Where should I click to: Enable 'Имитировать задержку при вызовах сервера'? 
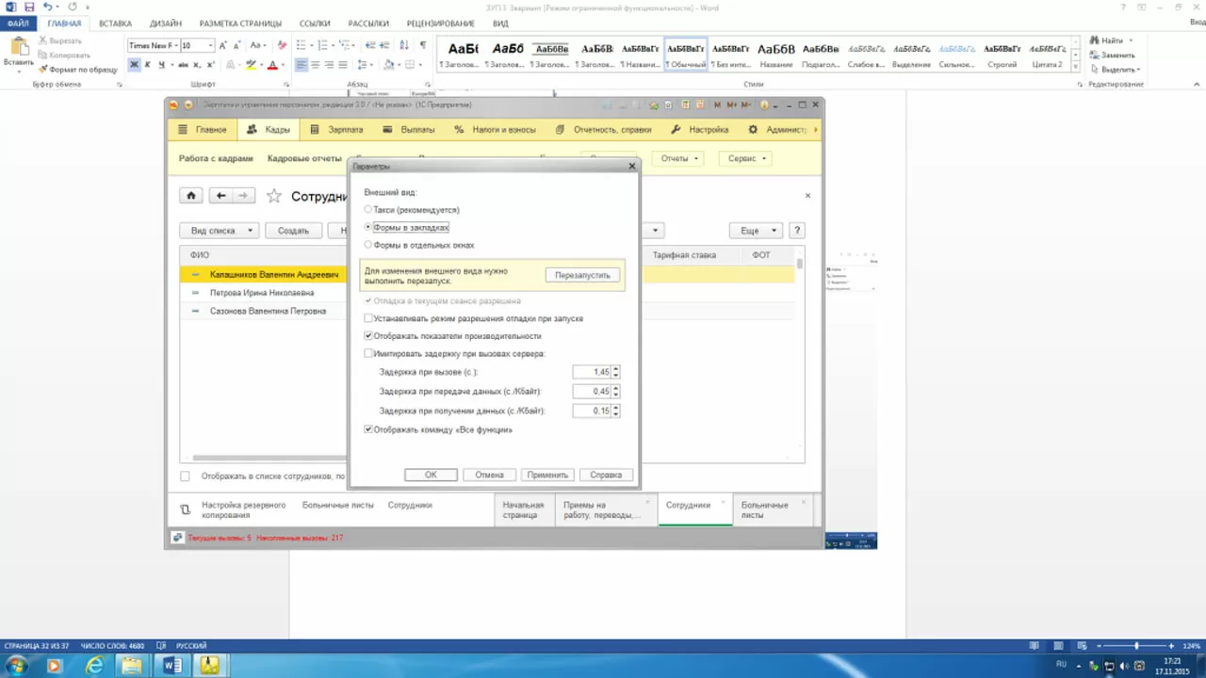[368, 354]
